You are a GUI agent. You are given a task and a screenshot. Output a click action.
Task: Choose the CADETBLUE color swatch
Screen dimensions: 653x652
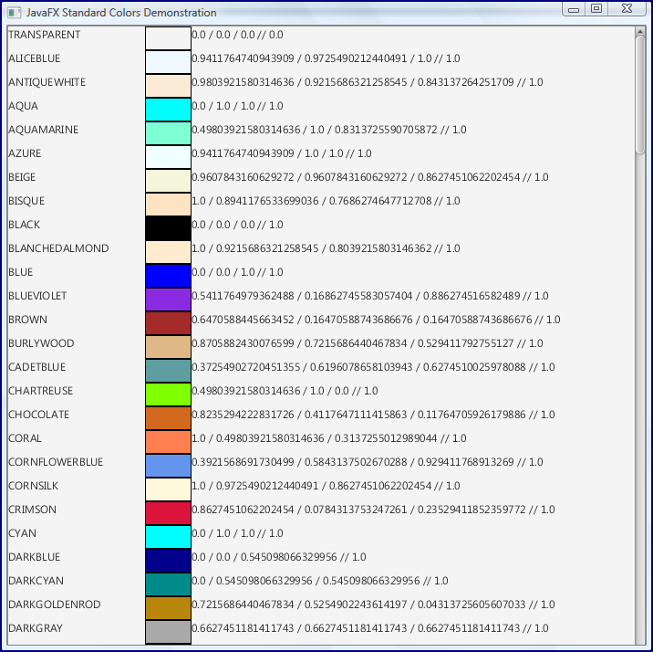[x=168, y=371]
